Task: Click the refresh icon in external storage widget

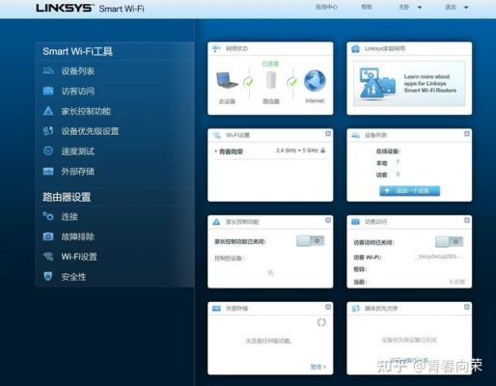Action: pos(321,322)
